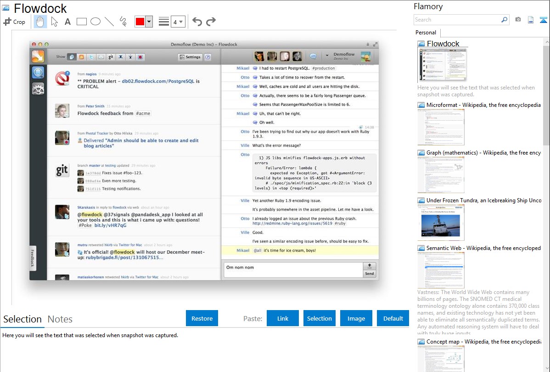This screenshot has height=372, width=550.
Task: Switch to the Notes tab
Action: [x=60, y=319]
